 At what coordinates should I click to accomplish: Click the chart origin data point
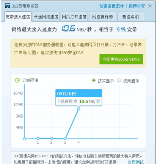pyautogui.click(x=24, y=139)
